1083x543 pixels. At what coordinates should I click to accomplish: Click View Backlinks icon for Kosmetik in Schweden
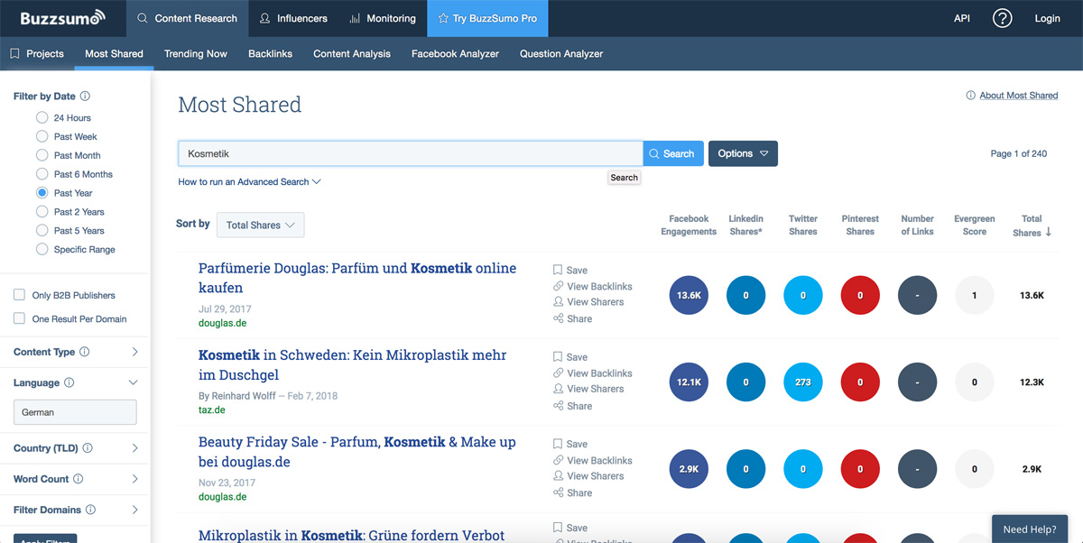pyautogui.click(x=558, y=373)
